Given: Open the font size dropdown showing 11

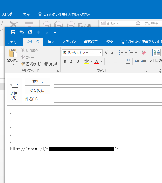Looking at the screenshot, I should click(100, 53).
